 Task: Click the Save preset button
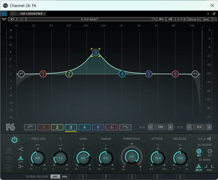point(206,19)
